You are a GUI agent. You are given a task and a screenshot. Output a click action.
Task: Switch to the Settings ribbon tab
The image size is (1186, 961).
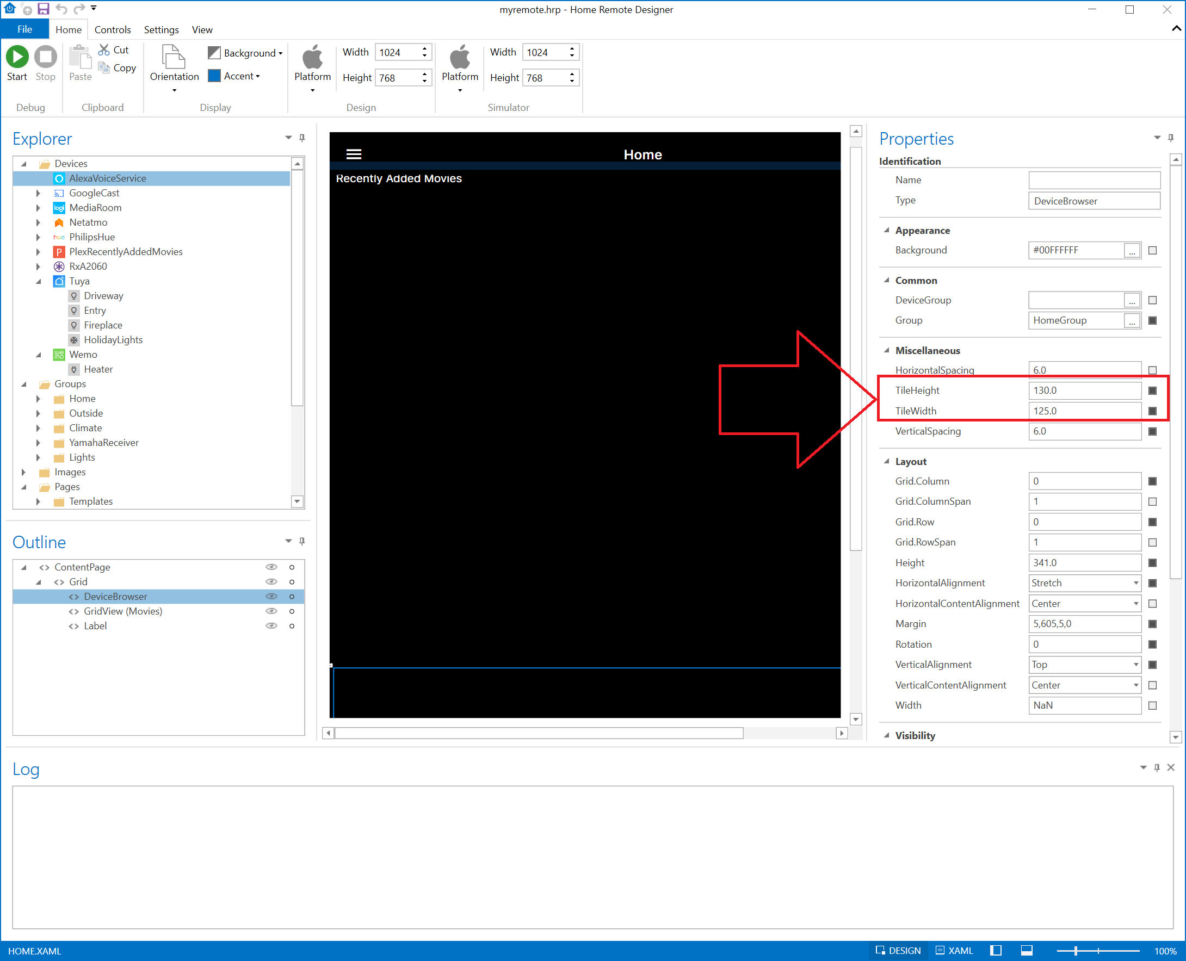coord(161,29)
